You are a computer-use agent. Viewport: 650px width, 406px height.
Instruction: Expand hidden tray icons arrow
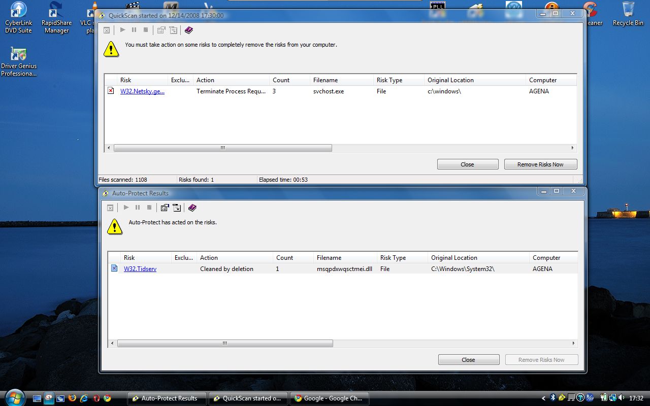point(544,398)
